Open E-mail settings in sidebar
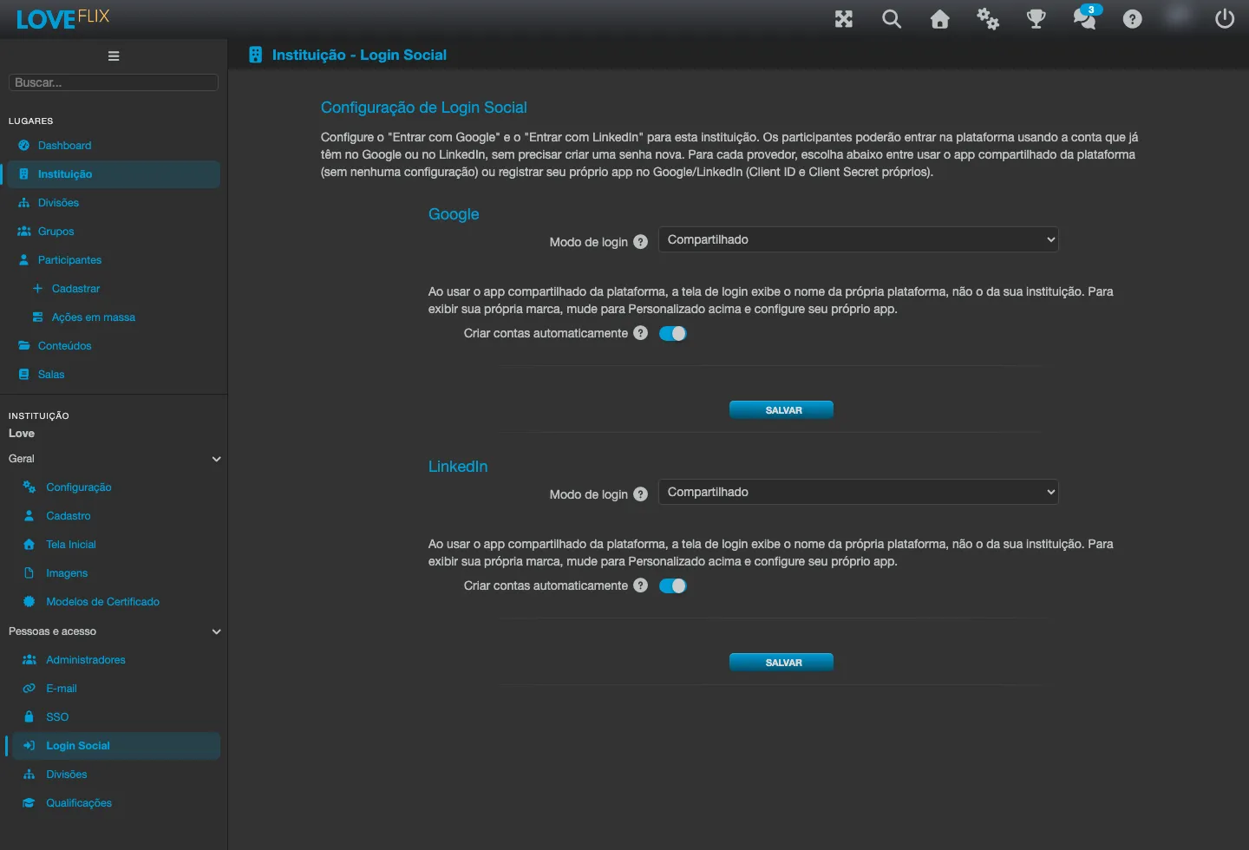Viewport: 1249px width, 850px height. 62,689
